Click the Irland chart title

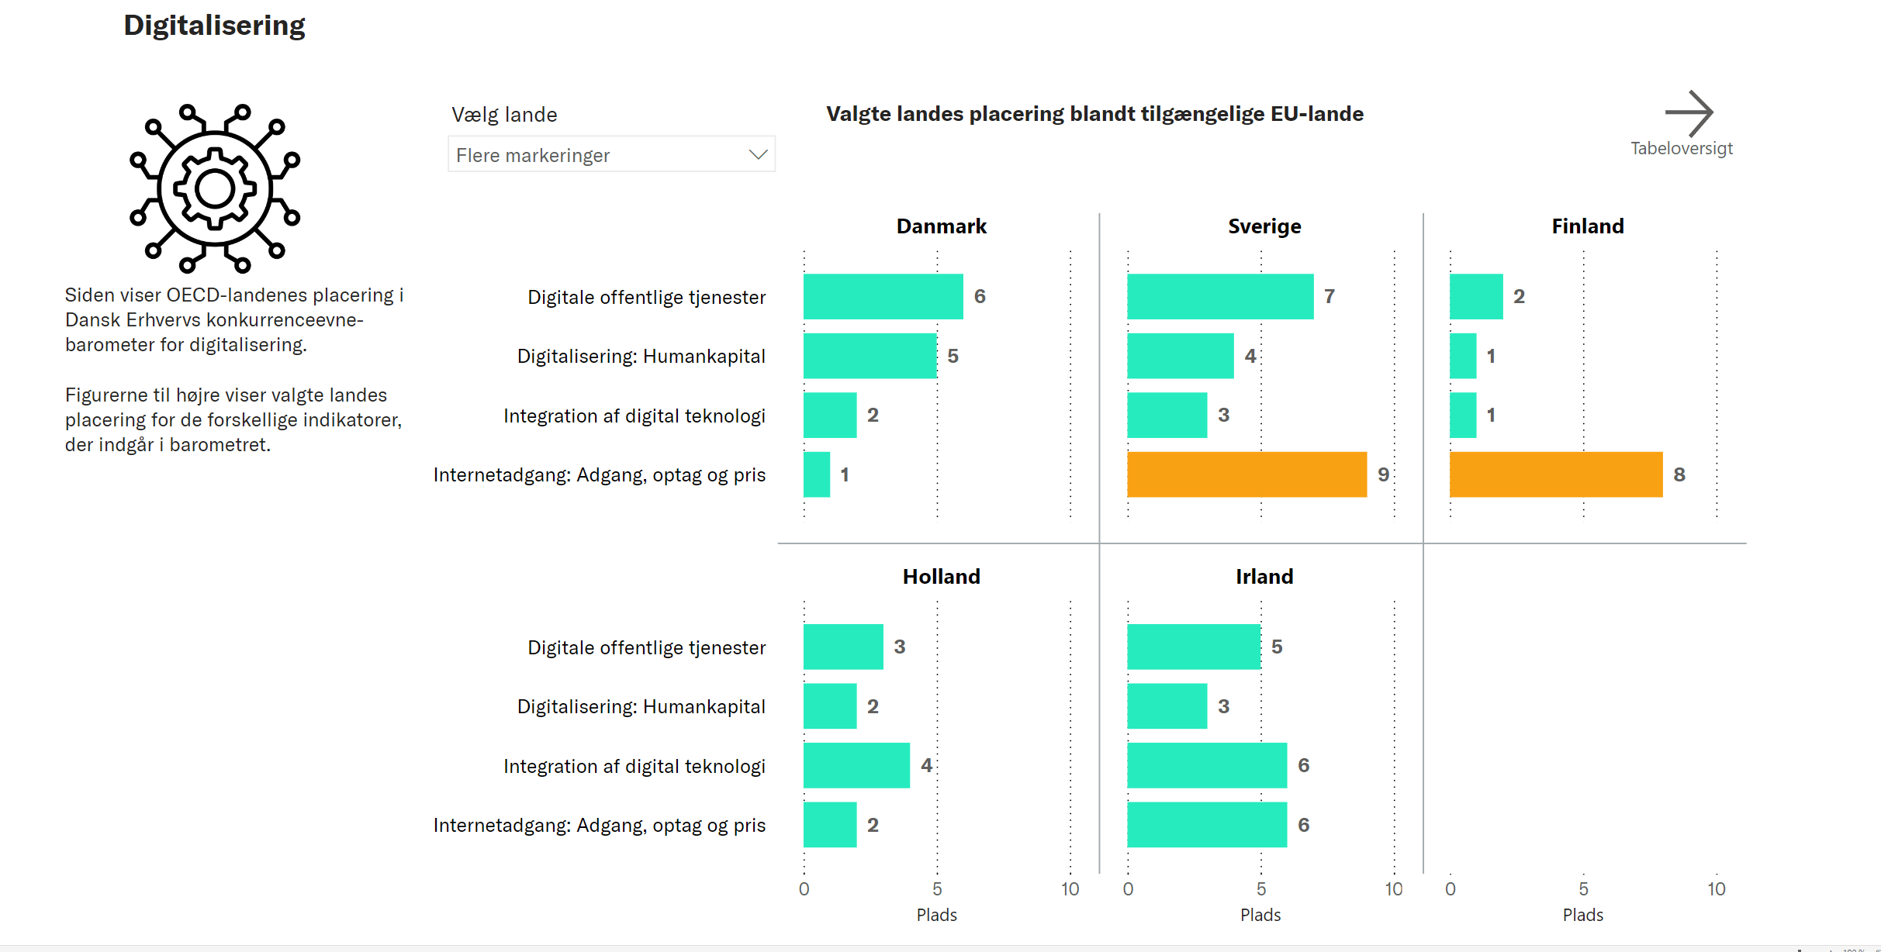1264,577
